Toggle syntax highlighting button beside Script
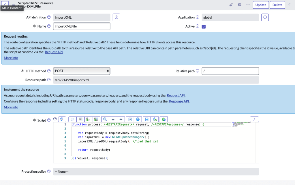This screenshot has width=295, height=185. [62, 119]
